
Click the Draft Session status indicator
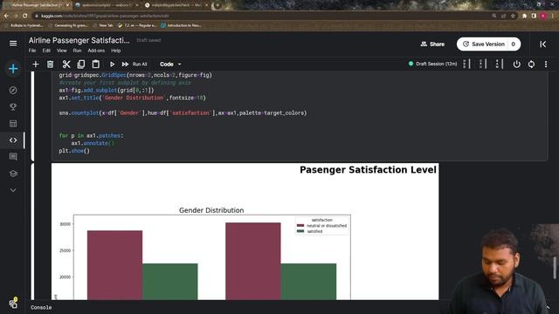(x=432, y=64)
